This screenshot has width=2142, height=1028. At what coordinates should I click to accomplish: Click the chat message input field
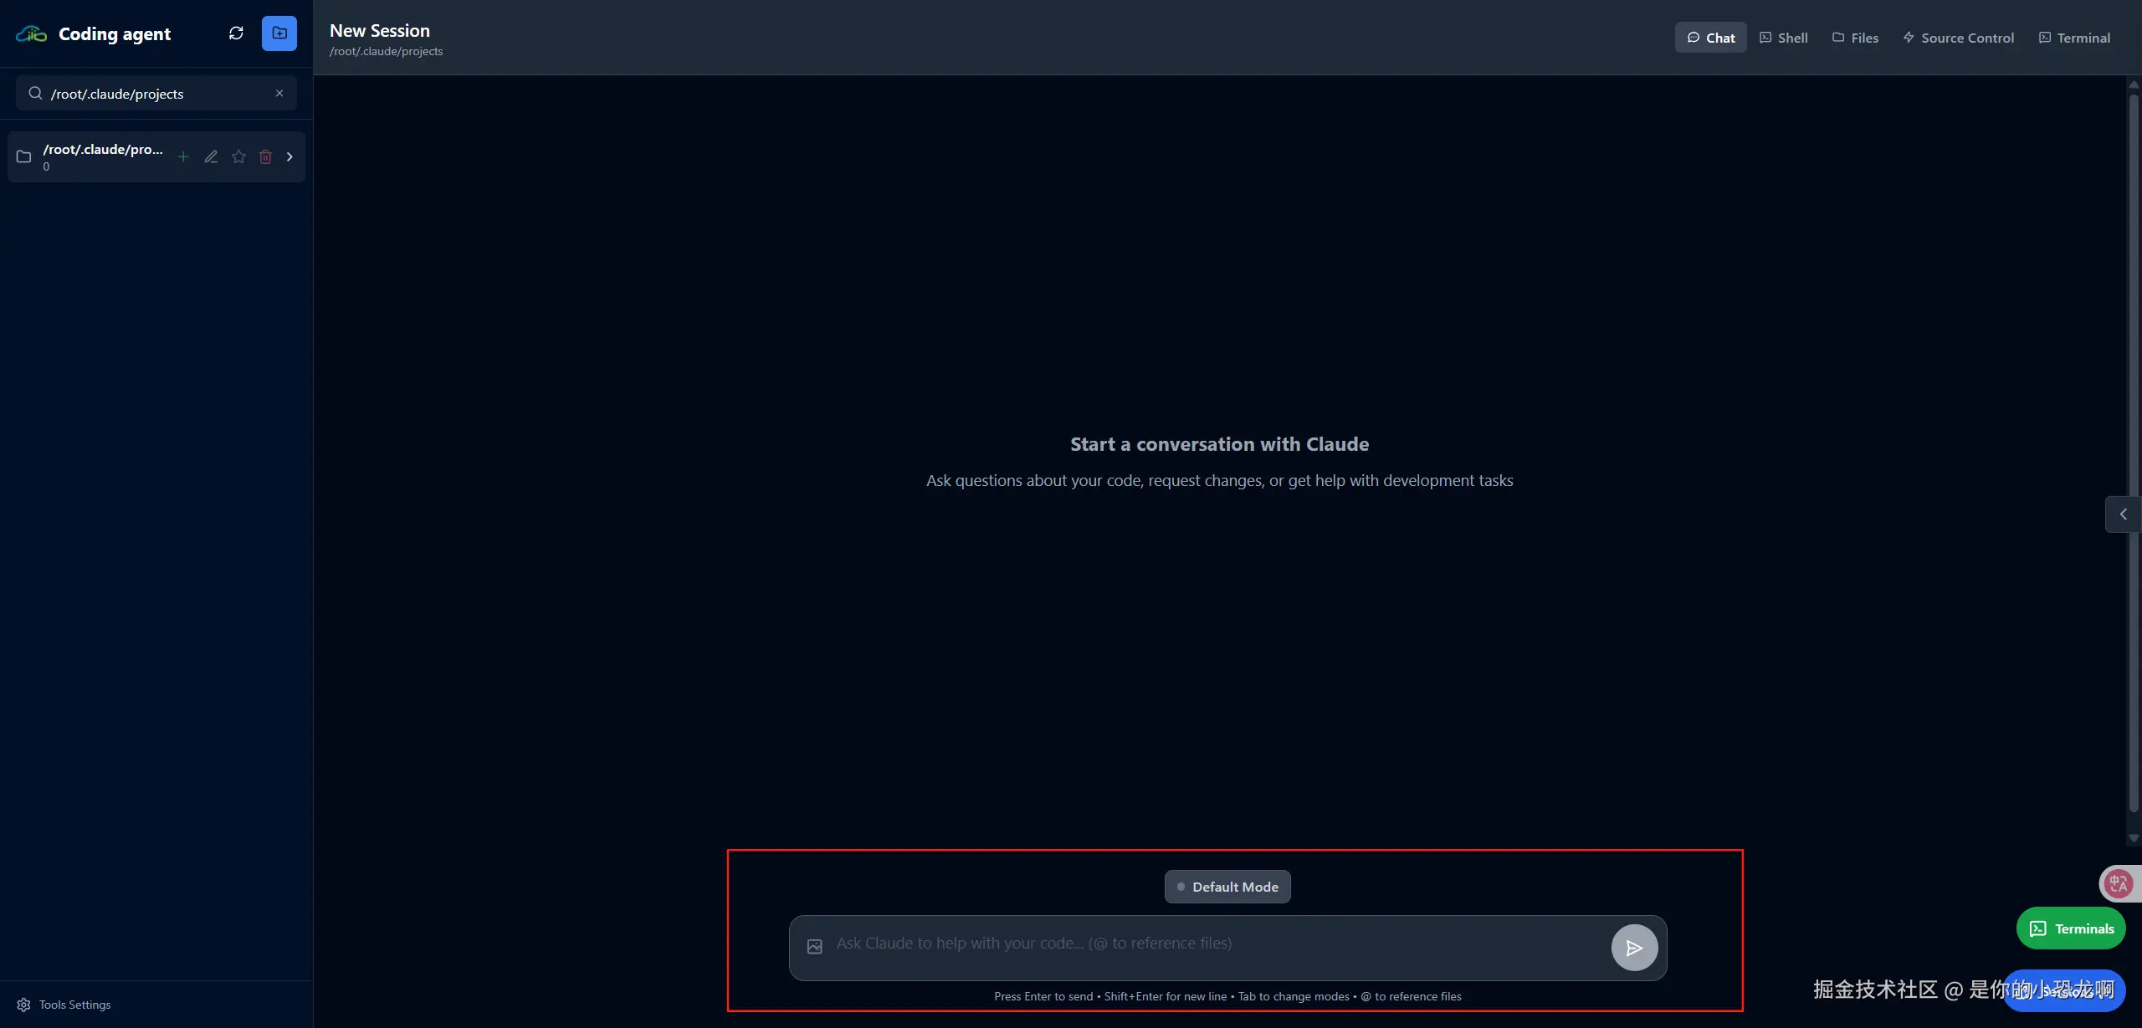pos(1213,944)
